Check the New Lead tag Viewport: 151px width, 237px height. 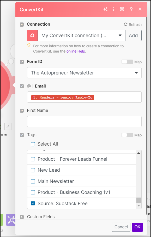coord(33,170)
